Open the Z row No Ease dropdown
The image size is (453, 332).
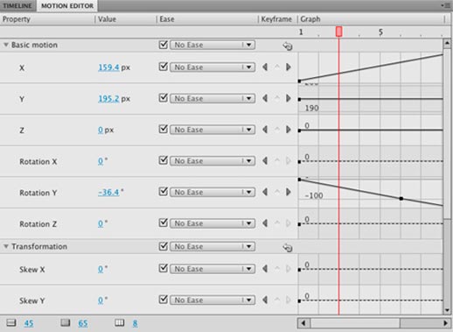point(213,130)
